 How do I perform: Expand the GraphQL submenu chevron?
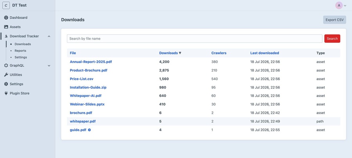pyautogui.click(x=49, y=66)
